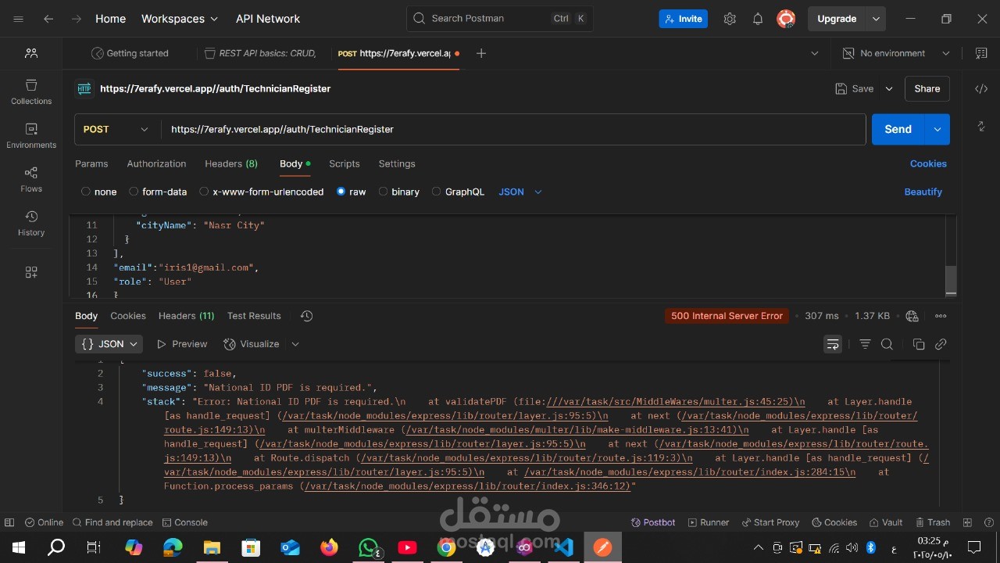Copy the response link icon
1000x563 pixels.
pyautogui.click(x=941, y=344)
